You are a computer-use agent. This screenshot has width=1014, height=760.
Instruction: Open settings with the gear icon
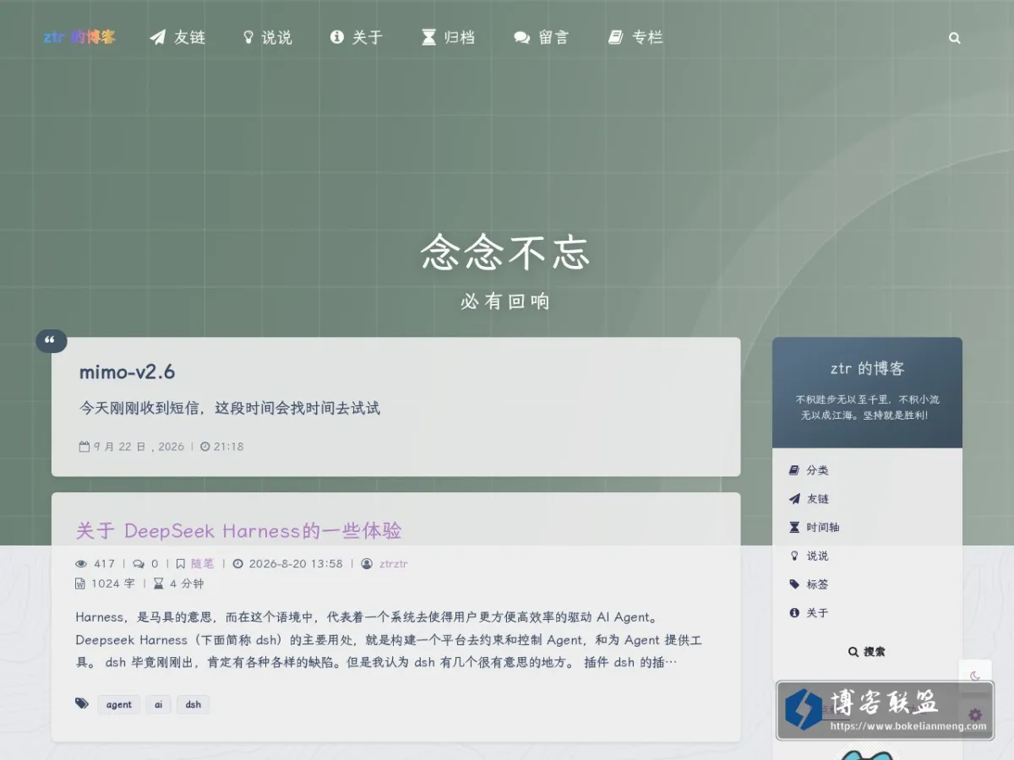click(x=975, y=715)
